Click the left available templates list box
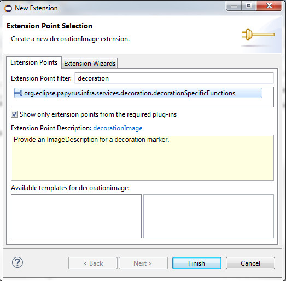Image resolution: width=286 pixels, height=281 pixels. point(76,216)
